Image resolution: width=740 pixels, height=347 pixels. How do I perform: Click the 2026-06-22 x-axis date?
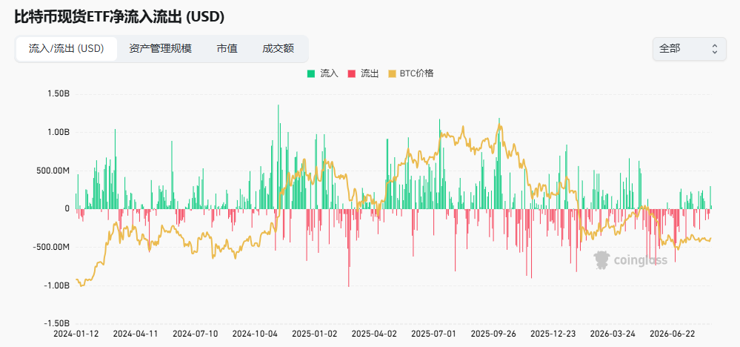[x=673, y=334]
